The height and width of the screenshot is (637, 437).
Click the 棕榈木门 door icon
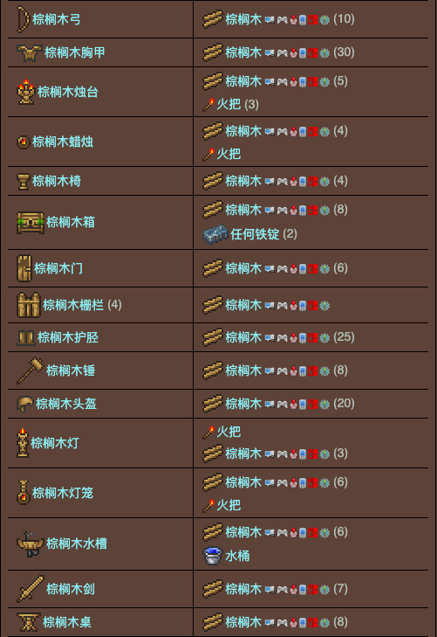(24, 268)
